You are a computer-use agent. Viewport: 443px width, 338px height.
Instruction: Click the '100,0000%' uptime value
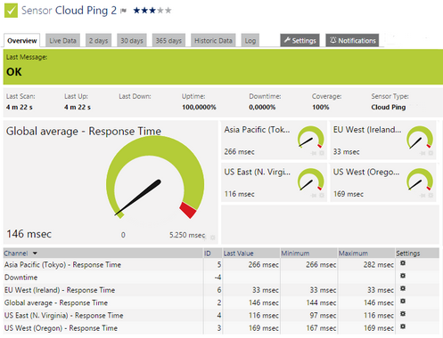199,107
